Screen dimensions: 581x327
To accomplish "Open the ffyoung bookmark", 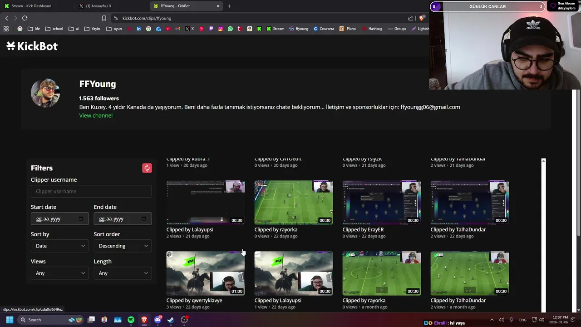I will pos(299,29).
